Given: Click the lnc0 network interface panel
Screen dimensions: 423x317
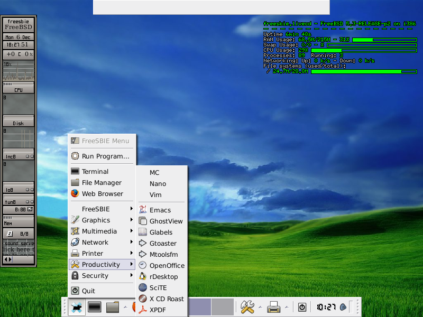Looking at the screenshot, I should click(x=19, y=154).
